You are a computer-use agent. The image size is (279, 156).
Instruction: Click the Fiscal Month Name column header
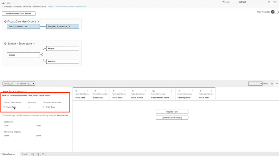tap(160, 98)
